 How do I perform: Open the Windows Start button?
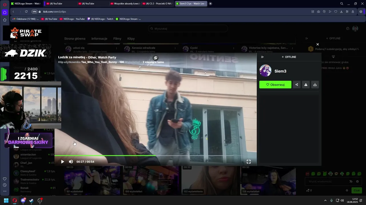pos(6,200)
